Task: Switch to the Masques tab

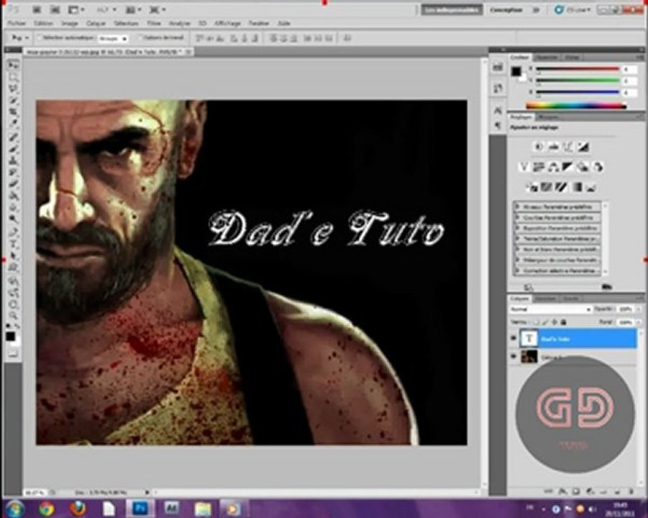Action: pos(548,117)
